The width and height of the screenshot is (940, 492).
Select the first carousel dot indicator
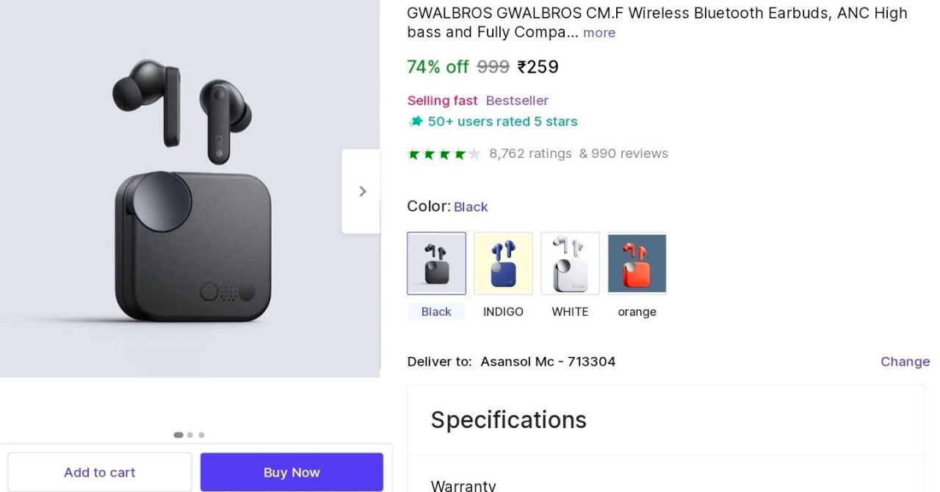coord(178,435)
